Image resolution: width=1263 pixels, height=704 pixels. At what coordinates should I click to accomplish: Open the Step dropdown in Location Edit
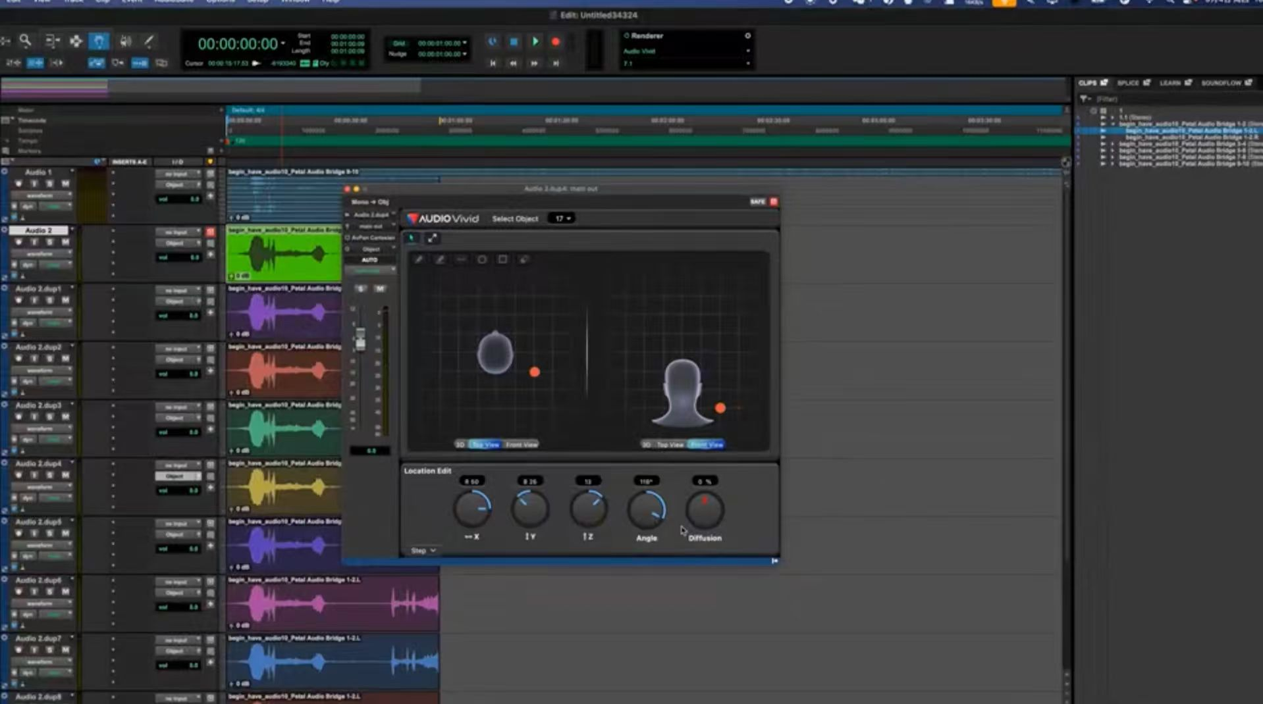coord(423,550)
